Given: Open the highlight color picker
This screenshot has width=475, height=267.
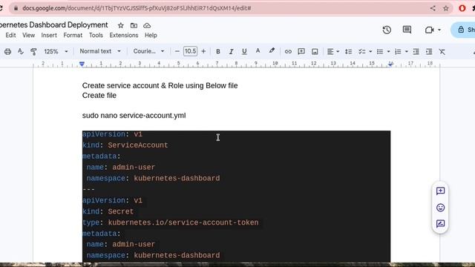Looking at the screenshot, I should point(272,51).
